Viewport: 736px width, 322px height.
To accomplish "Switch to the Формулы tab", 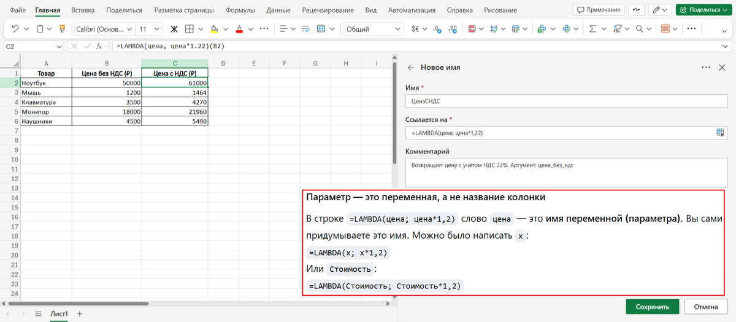I will [x=240, y=10].
